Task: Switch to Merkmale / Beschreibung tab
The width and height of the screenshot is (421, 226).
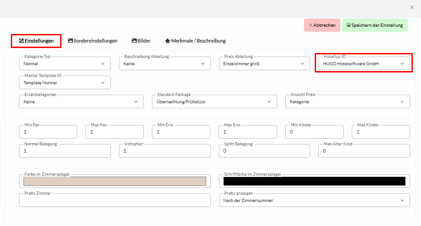Action: tap(195, 41)
